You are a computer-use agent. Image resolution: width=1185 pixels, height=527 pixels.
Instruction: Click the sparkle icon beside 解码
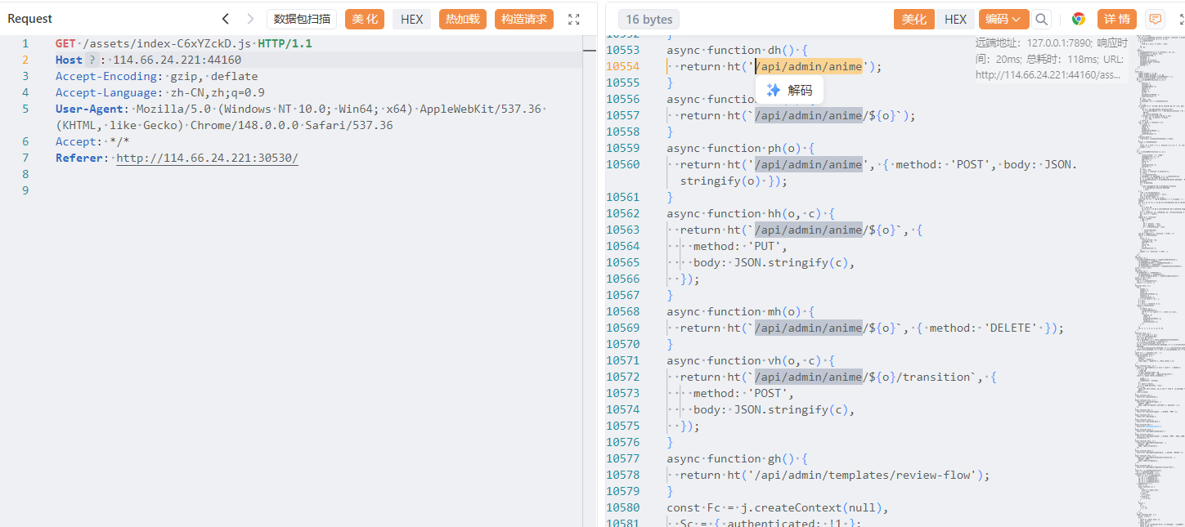click(773, 91)
